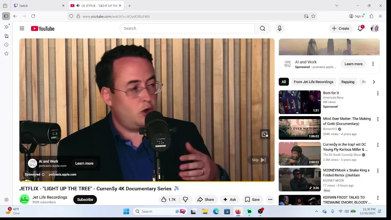The width and height of the screenshot is (391, 220).
Task: Go to YouTube home via logo
Action: [x=42, y=28]
